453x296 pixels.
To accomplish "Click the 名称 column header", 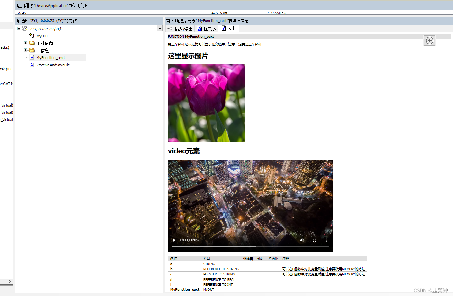I will coord(174,259).
